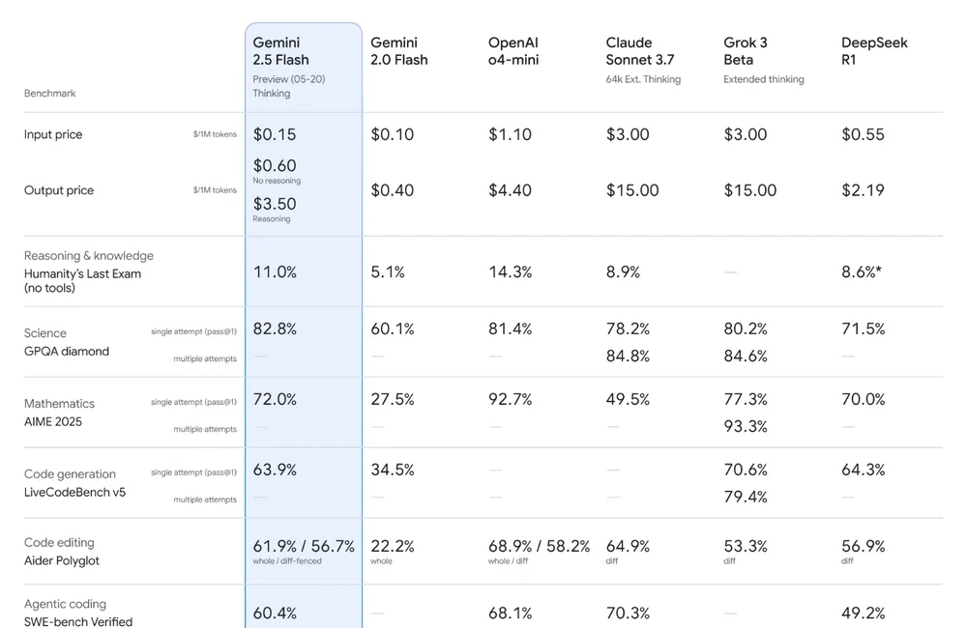Click the Gemini 2.5 Flash column header
Image resolution: width=967 pixels, height=628 pixels.
(x=280, y=51)
